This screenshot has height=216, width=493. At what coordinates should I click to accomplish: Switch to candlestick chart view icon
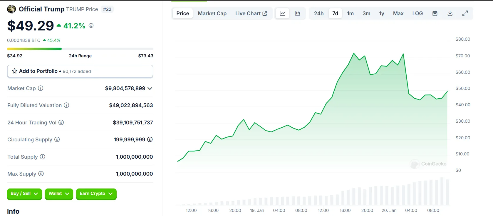[298, 13]
